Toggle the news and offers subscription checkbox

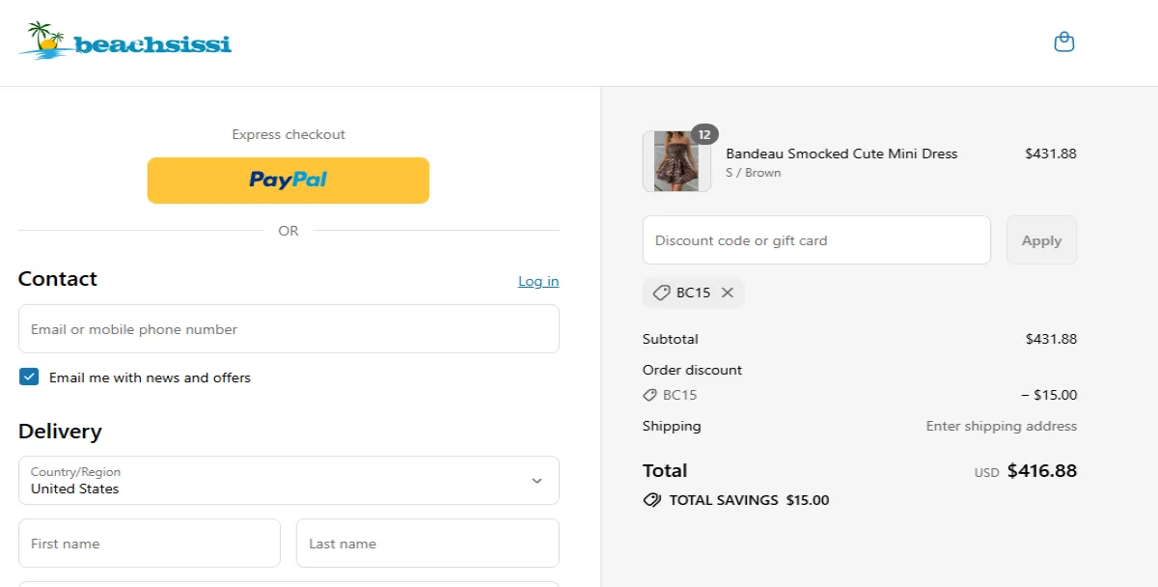[29, 377]
